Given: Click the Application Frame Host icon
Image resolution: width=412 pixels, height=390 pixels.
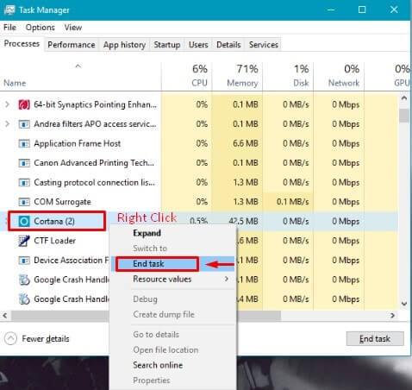Looking at the screenshot, I should [24, 143].
